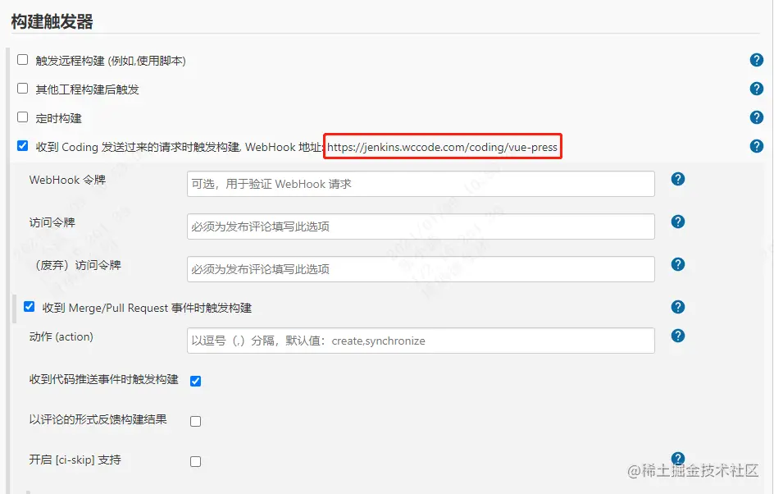
Task: Uncheck 收到 Coding 请求时触发构建 checkbox
Action: coord(23,146)
